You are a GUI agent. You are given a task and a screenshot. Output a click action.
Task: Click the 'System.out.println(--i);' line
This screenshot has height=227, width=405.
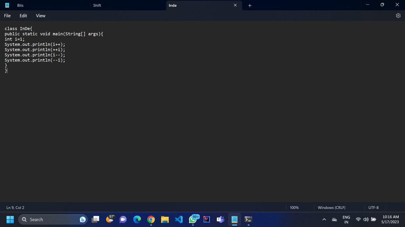[35, 60]
